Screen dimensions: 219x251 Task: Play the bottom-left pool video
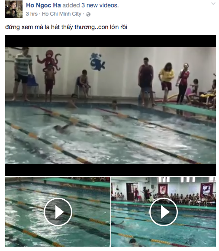click(58, 211)
